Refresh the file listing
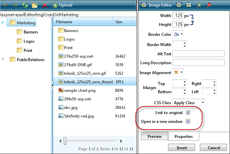 tap(25, 5)
